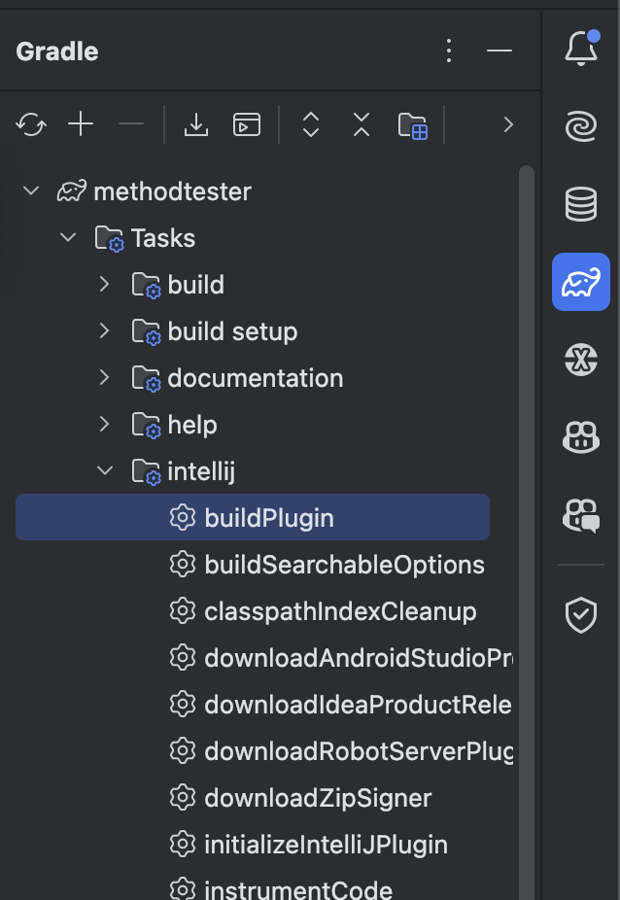Viewport: 620px width, 900px height.
Task: Expand all tree nodes in Gradle toolbar
Action: [x=311, y=124]
